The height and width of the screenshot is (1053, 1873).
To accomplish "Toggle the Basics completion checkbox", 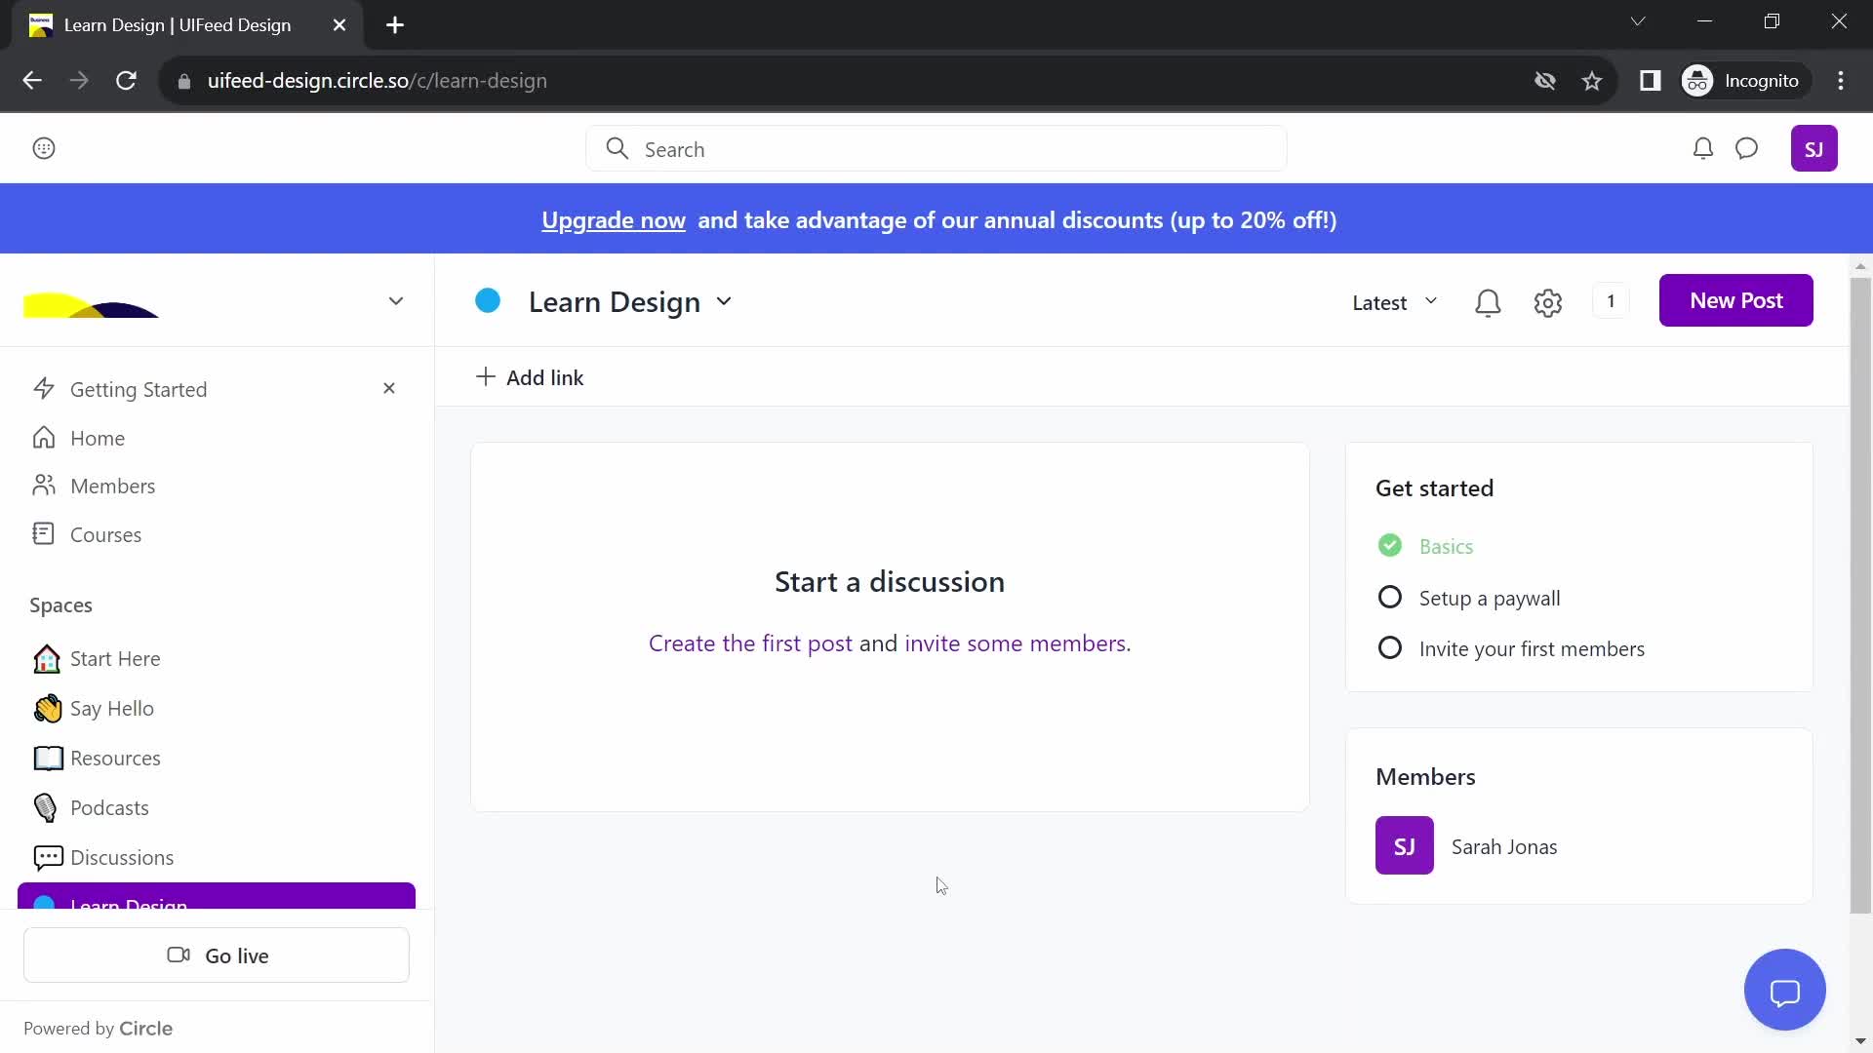I will [1389, 545].
